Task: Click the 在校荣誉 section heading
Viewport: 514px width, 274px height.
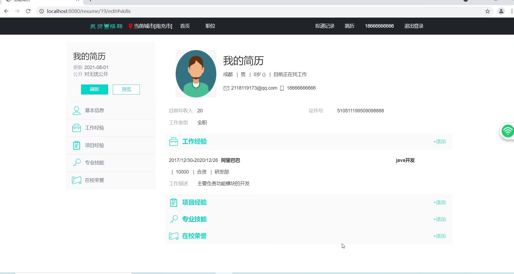Action: coord(194,236)
